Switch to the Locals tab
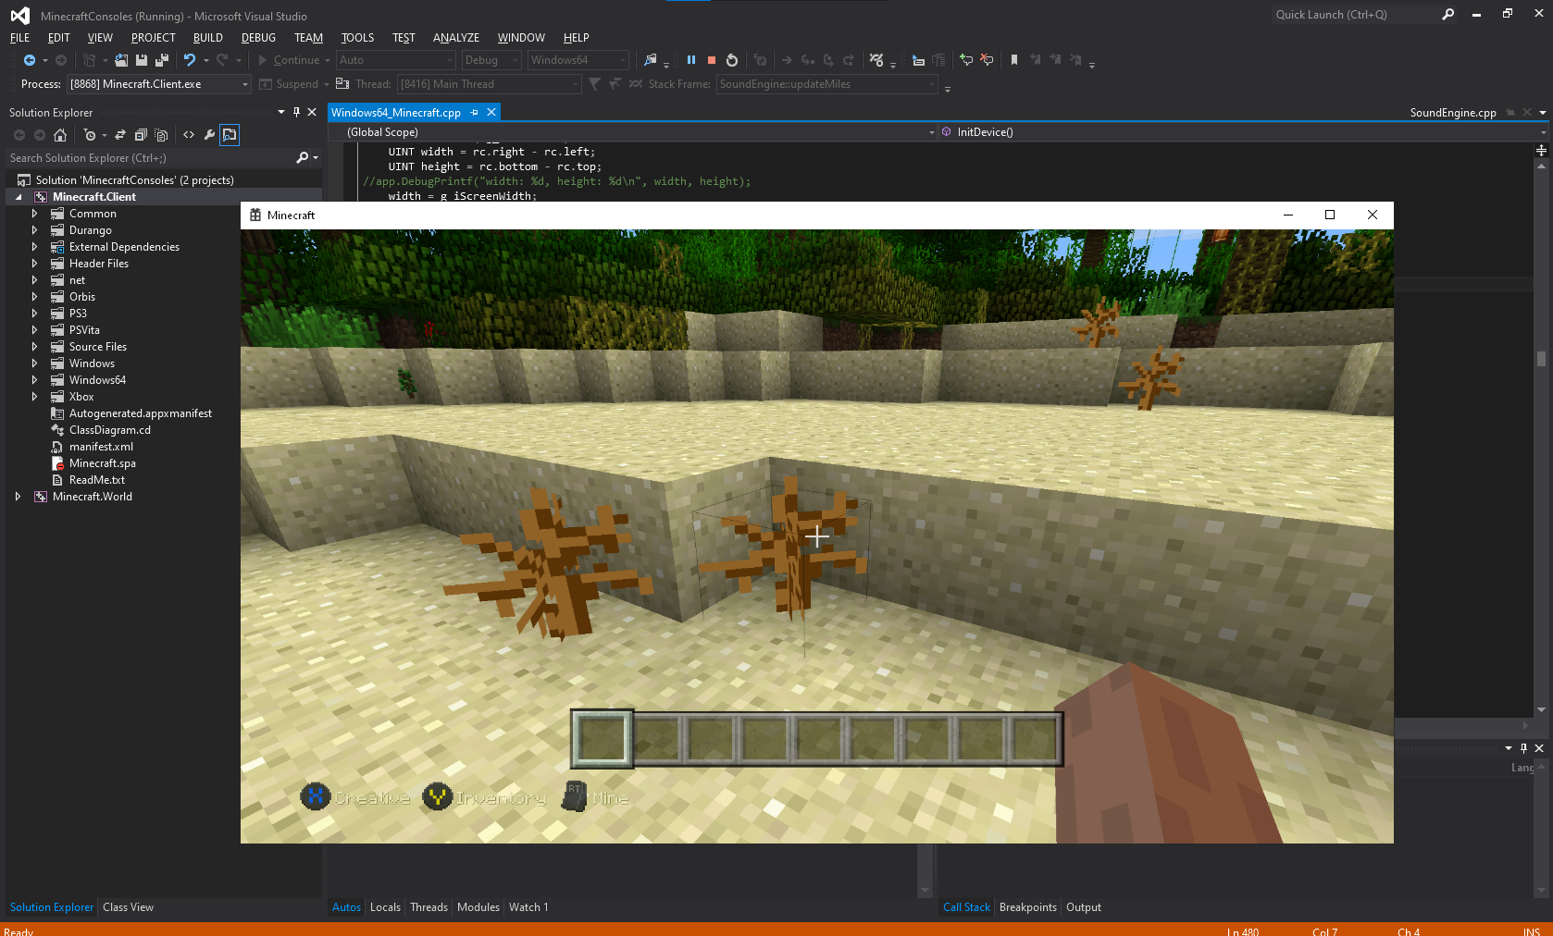1553x936 pixels. pos(385,907)
